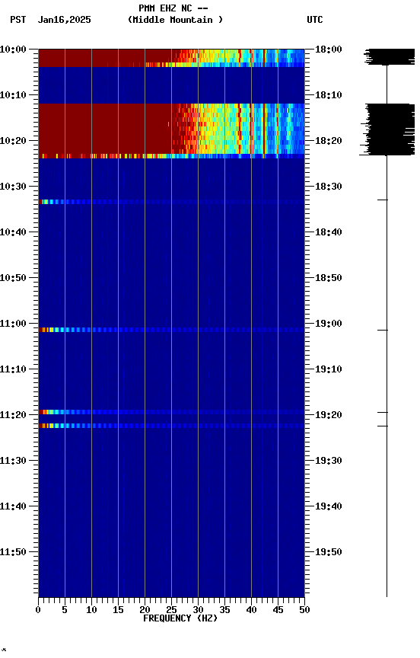Click the 11:00 PST time tick label

tap(13, 324)
